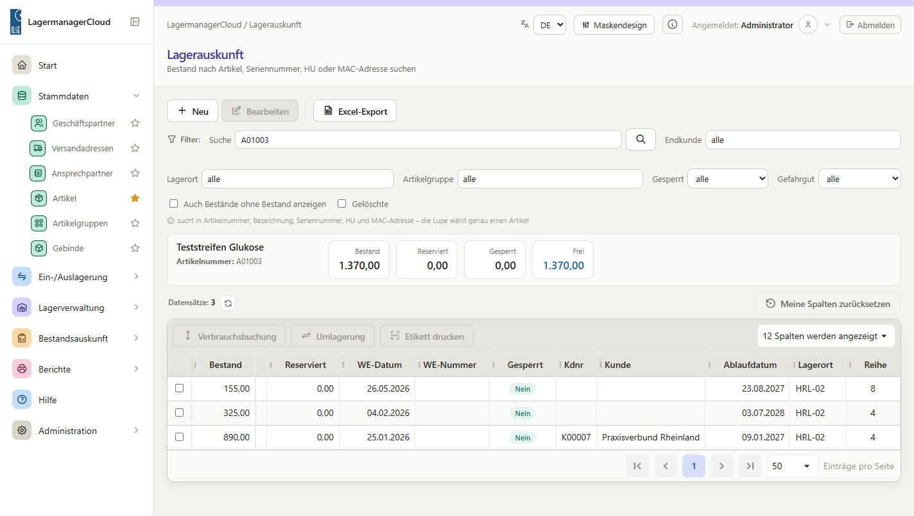Toggle the Gelöschte checkbox
The image size is (914, 516).
[342, 204]
